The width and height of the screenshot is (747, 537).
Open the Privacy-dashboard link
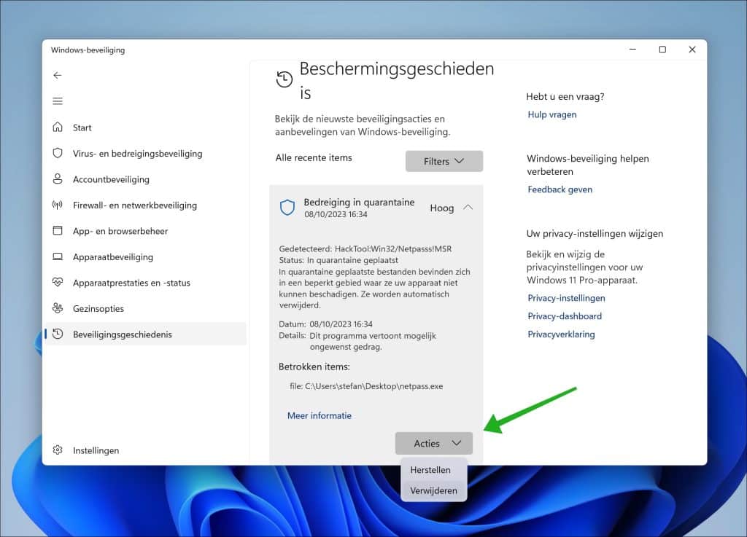565,316
